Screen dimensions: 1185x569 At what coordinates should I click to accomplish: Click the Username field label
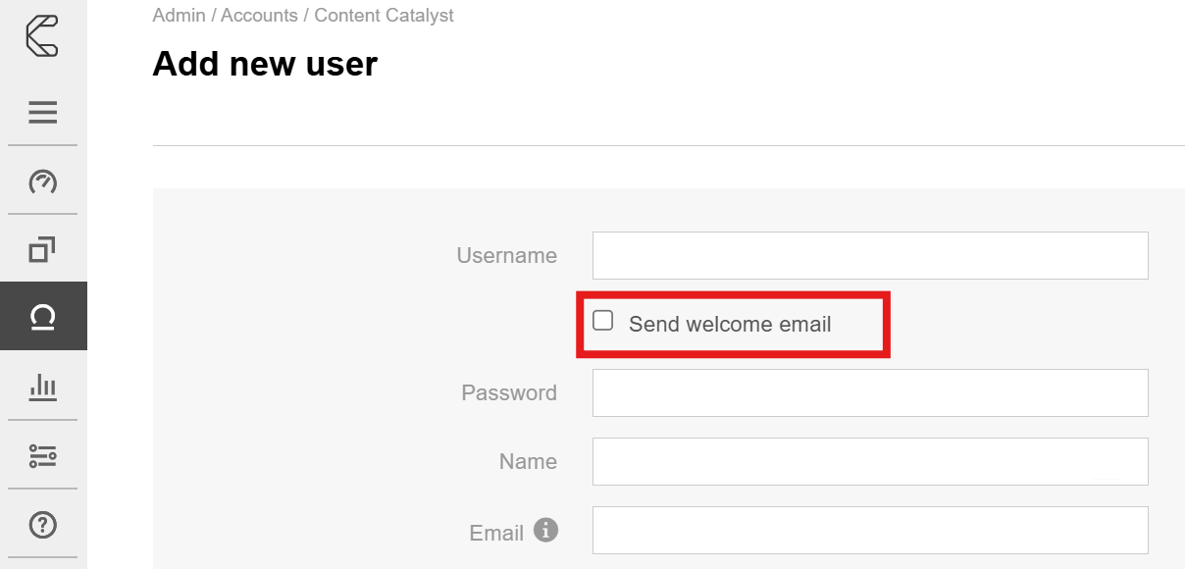pyautogui.click(x=506, y=255)
